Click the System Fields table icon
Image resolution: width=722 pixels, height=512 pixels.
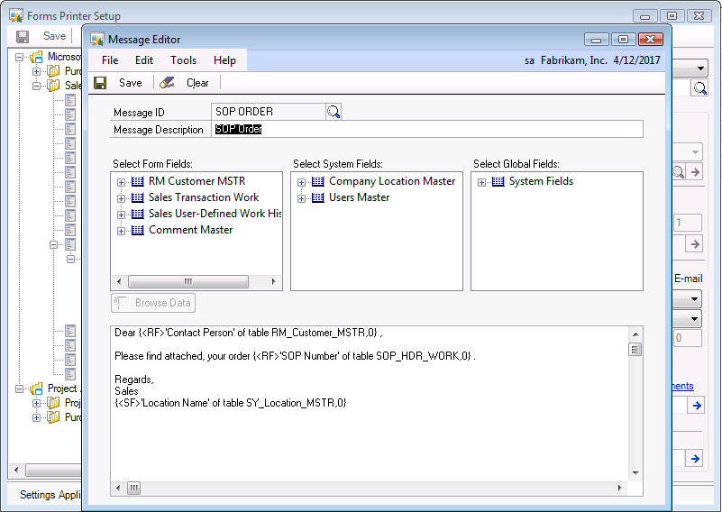[498, 181]
